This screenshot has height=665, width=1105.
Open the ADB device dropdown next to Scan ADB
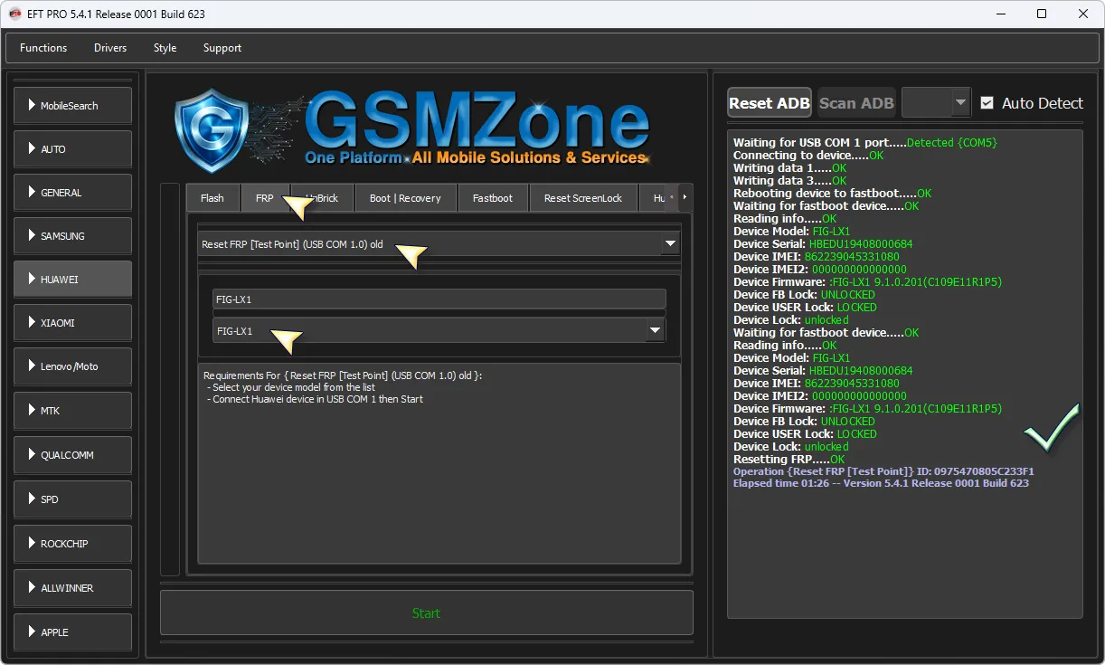(959, 103)
